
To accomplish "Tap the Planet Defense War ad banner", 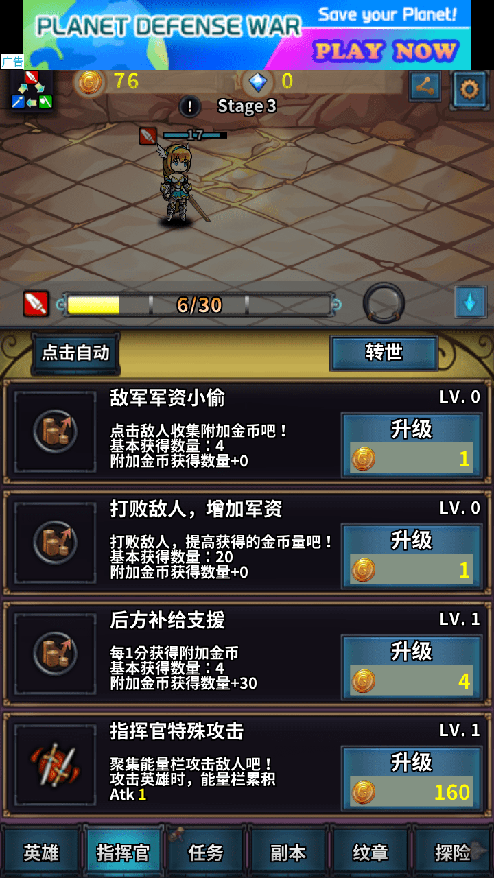I will click(x=247, y=34).
